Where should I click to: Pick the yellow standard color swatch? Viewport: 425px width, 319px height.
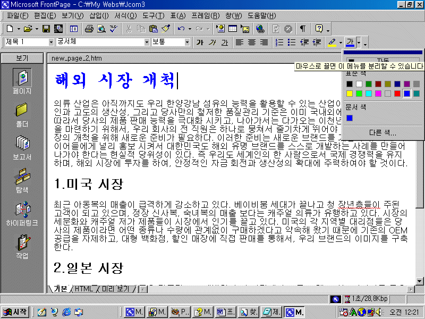pyautogui.click(x=350, y=94)
